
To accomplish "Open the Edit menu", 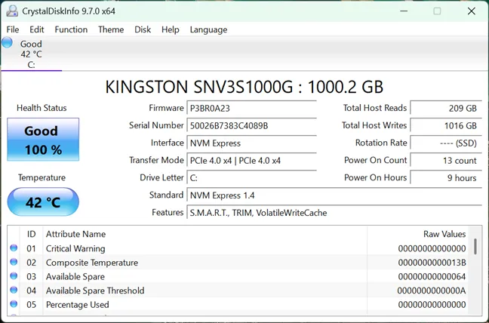I will (x=37, y=29).
